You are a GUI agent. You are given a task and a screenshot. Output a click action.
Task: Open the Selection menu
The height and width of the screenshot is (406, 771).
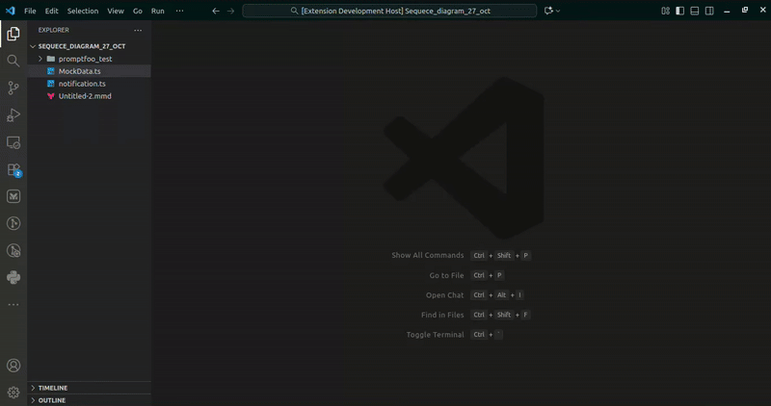point(83,11)
